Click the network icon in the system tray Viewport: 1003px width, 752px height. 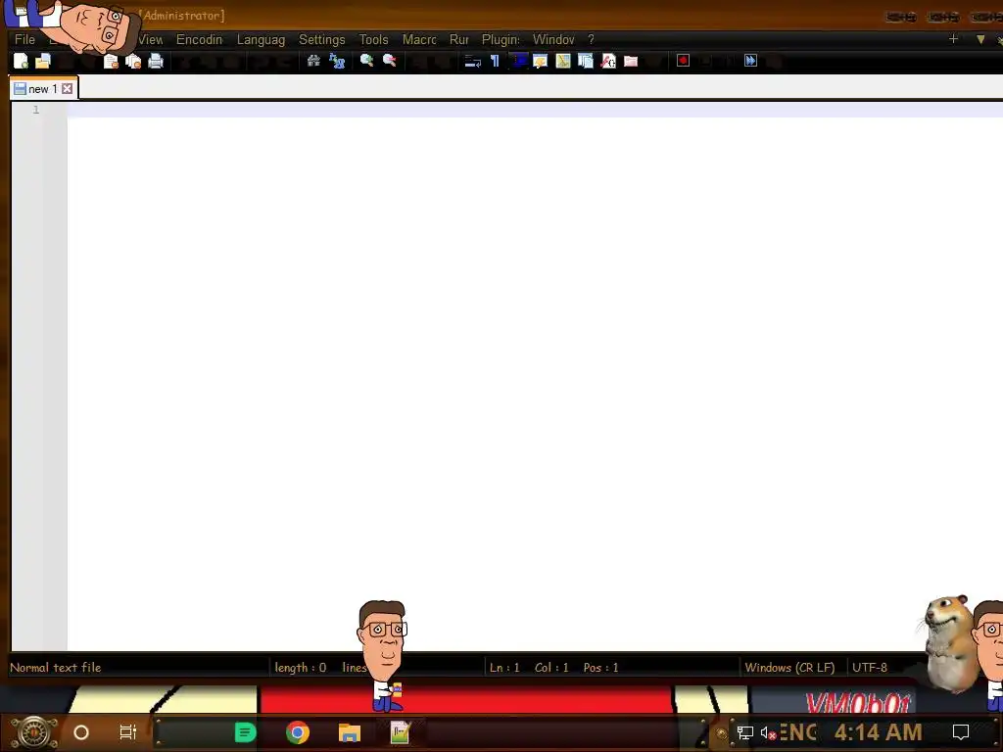pyautogui.click(x=744, y=732)
